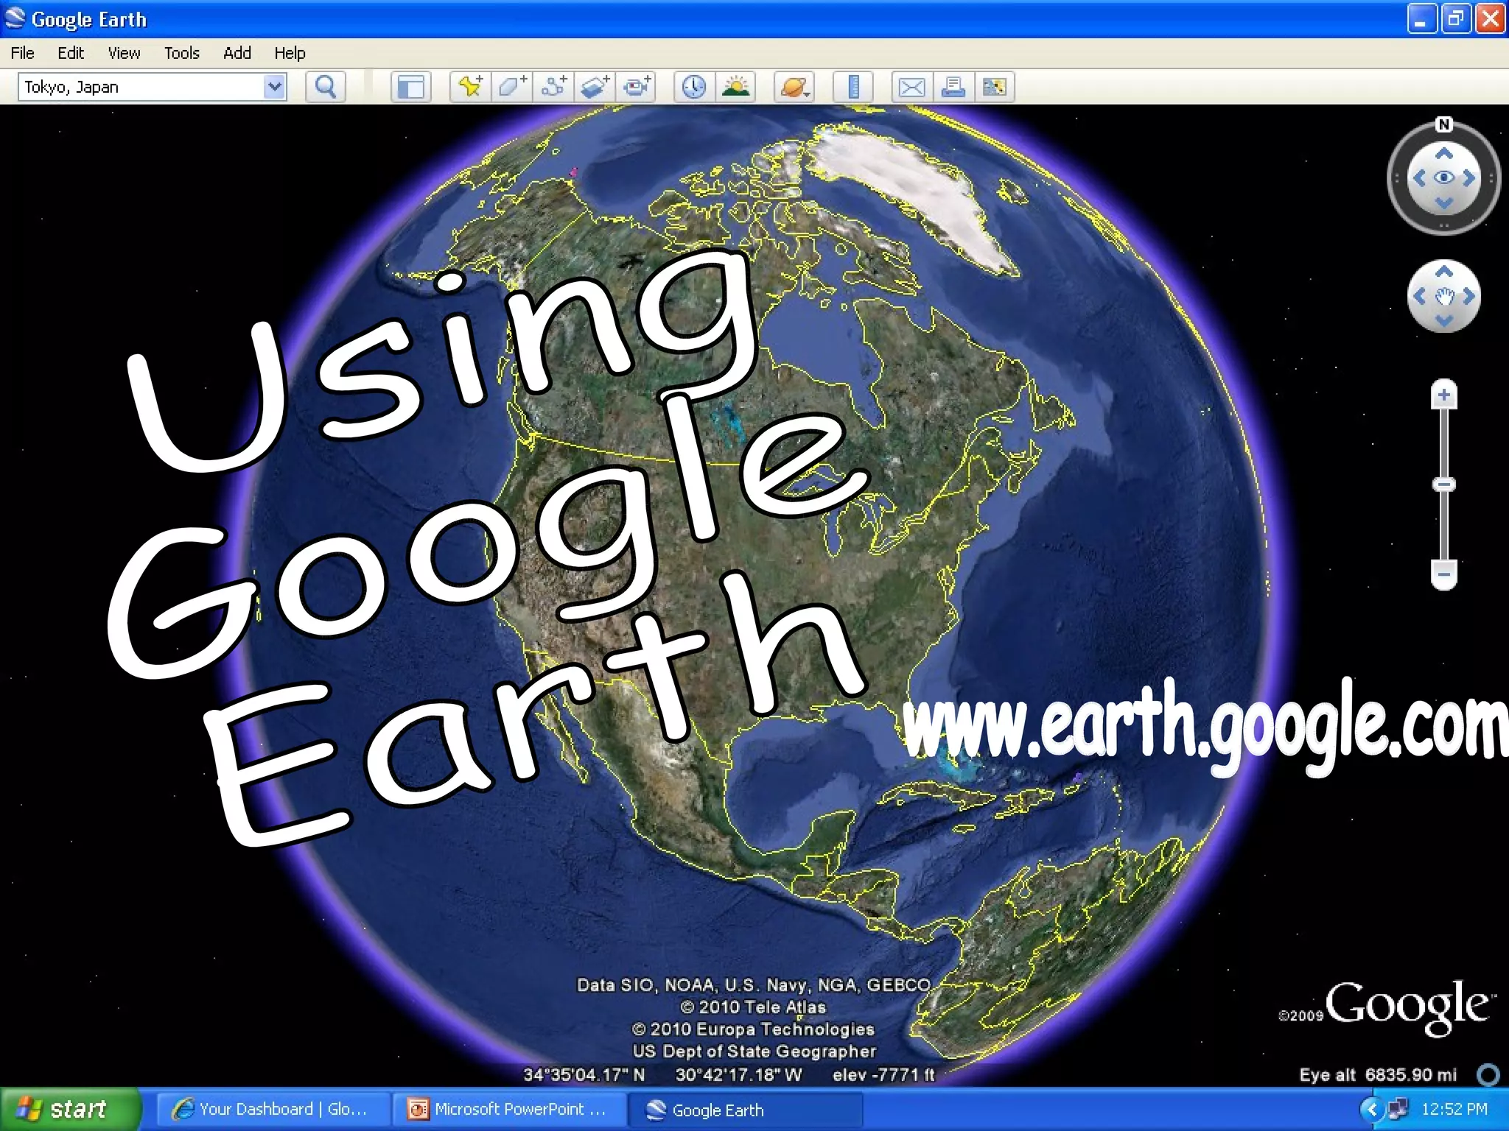The height and width of the screenshot is (1131, 1509).
Task: Add an image overlay icon
Action: click(595, 87)
